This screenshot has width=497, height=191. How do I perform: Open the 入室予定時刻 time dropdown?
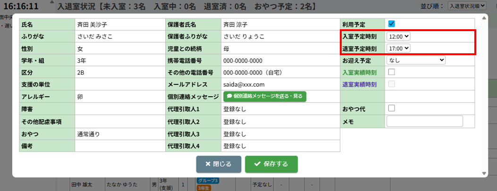point(398,36)
